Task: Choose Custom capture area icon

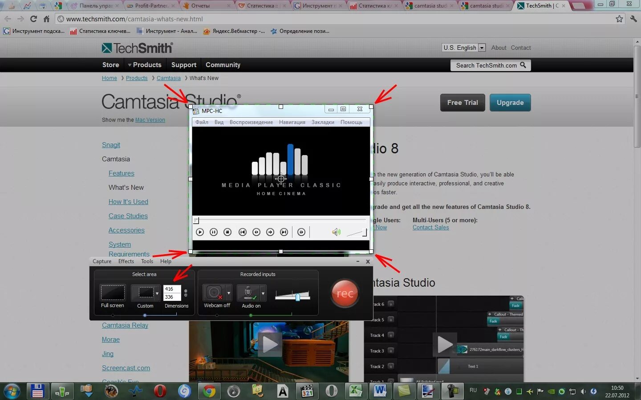Action: (146, 293)
